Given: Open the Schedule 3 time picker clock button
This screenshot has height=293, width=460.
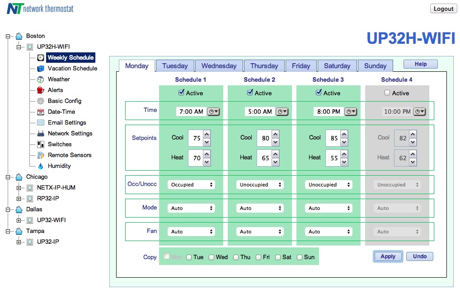Looking at the screenshot, I should point(351,112).
